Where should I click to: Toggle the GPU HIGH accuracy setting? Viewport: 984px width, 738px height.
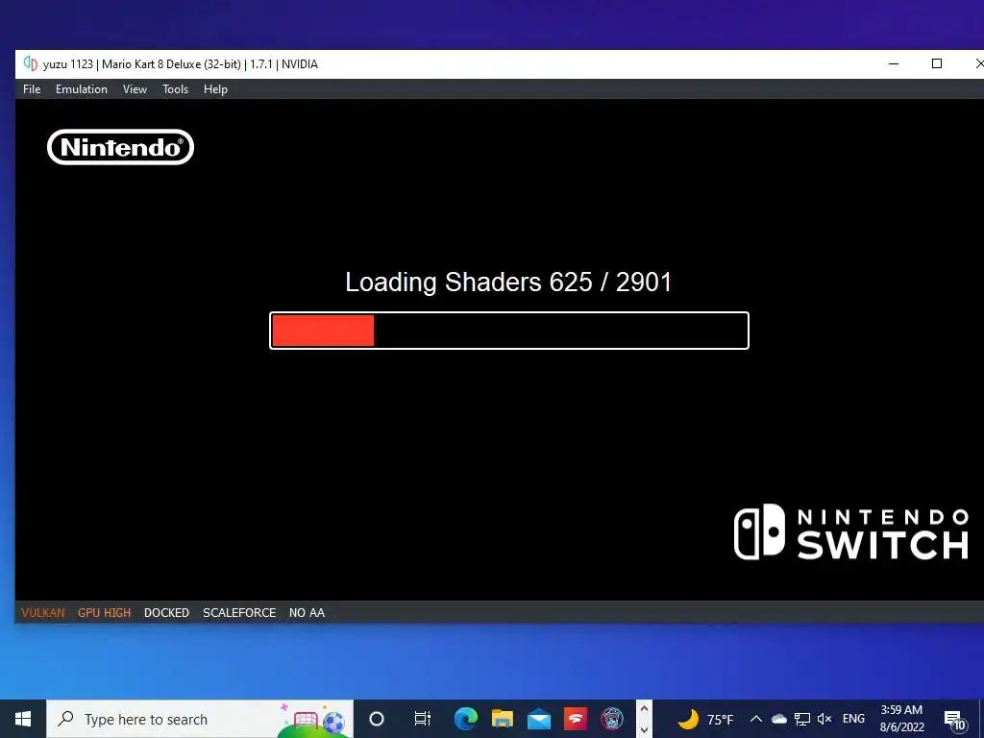click(x=104, y=612)
